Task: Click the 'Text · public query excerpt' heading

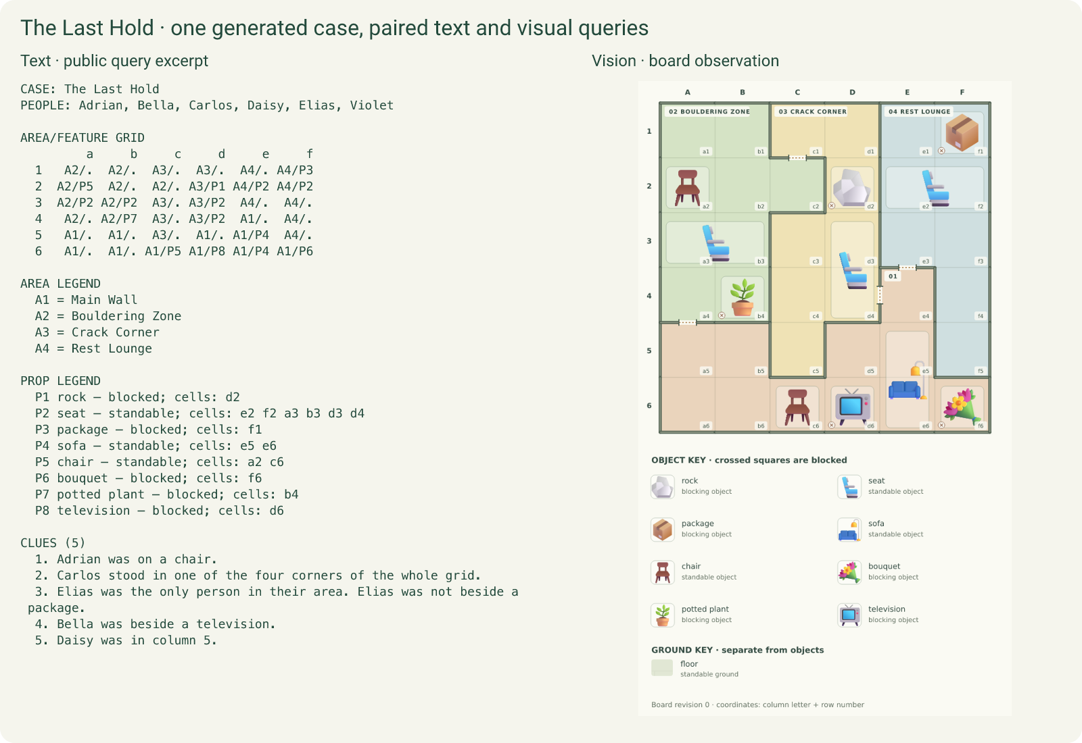Action: coord(114,61)
